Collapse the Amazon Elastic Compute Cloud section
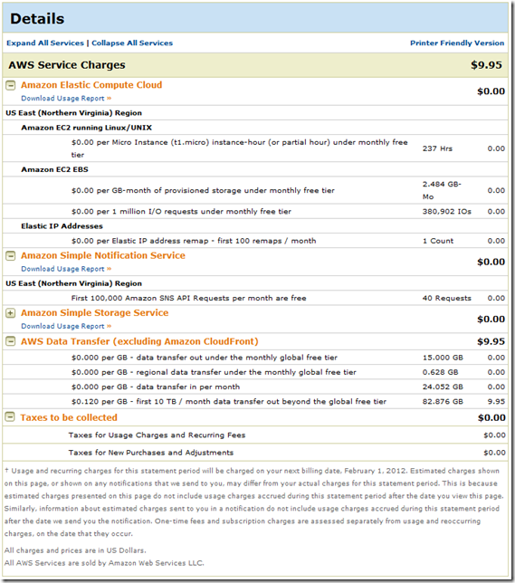Image resolution: width=515 pixels, height=583 pixels. point(11,85)
